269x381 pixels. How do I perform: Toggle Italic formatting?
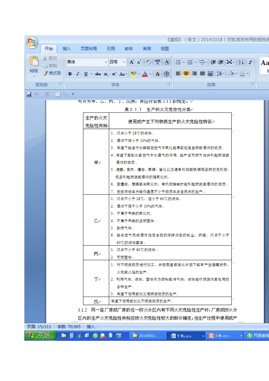[x=78, y=74]
